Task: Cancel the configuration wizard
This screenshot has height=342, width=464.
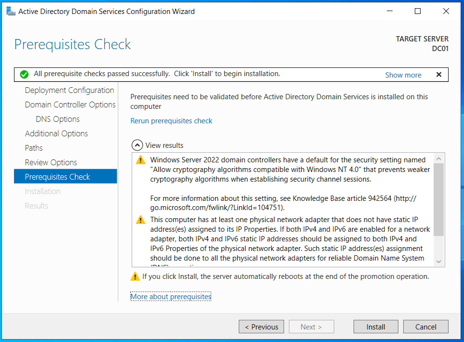Action: pos(425,327)
